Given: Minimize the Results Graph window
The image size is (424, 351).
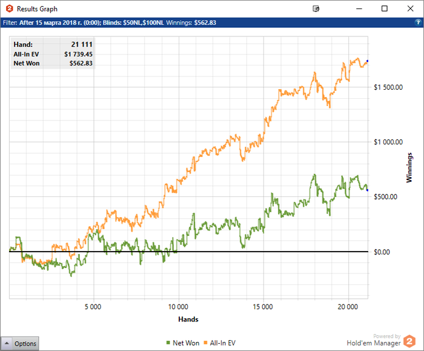Looking at the screenshot, I should pyautogui.click(x=359, y=8).
